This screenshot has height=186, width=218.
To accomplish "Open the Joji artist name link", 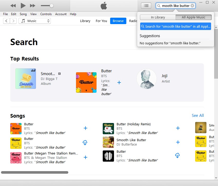I will tap(164, 76).
